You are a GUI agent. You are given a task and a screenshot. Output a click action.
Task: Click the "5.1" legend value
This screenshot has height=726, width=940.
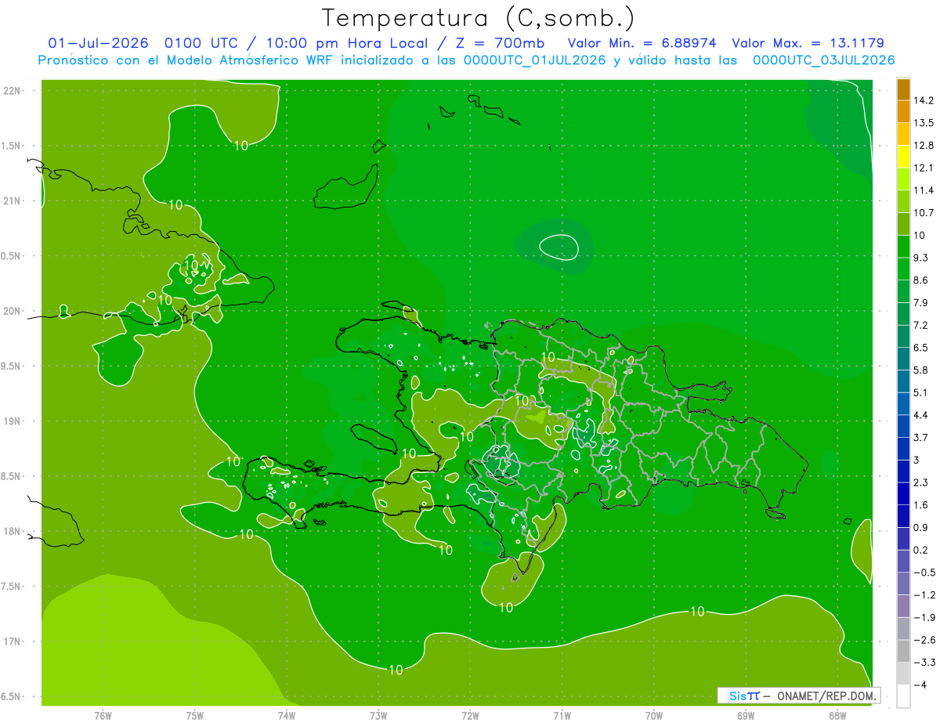921,392
